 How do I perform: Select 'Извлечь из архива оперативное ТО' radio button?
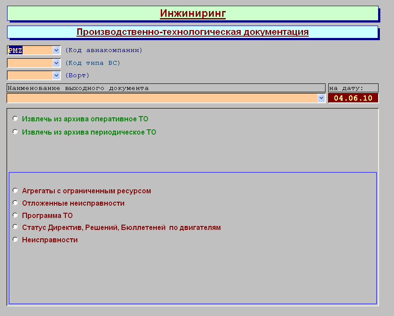[15, 119]
